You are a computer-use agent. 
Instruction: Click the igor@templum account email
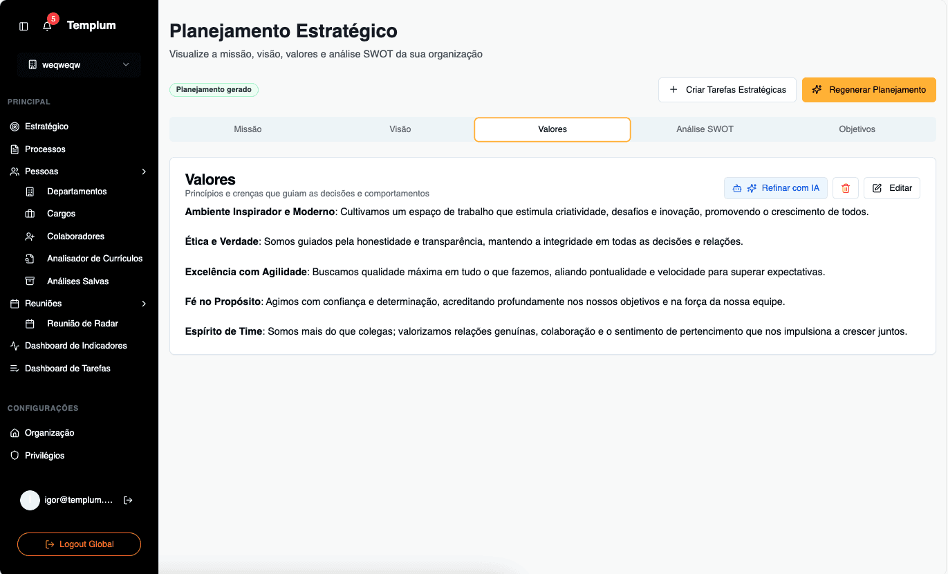[x=78, y=500]
